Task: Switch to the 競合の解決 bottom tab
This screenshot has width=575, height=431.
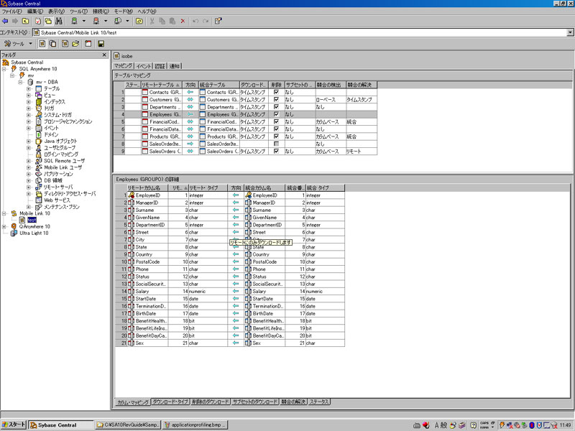Action: [293, 402]
